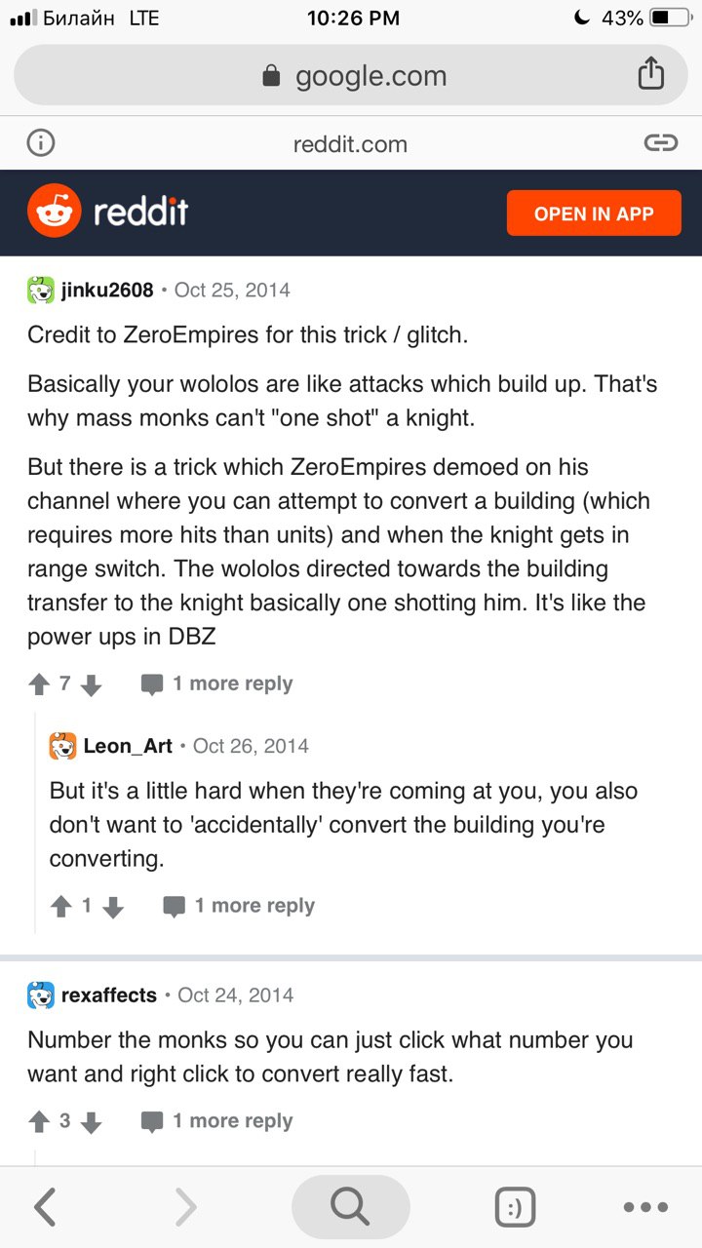
Task: Expand 1 more reply under rexaffects
Action: pos(217,1120)
